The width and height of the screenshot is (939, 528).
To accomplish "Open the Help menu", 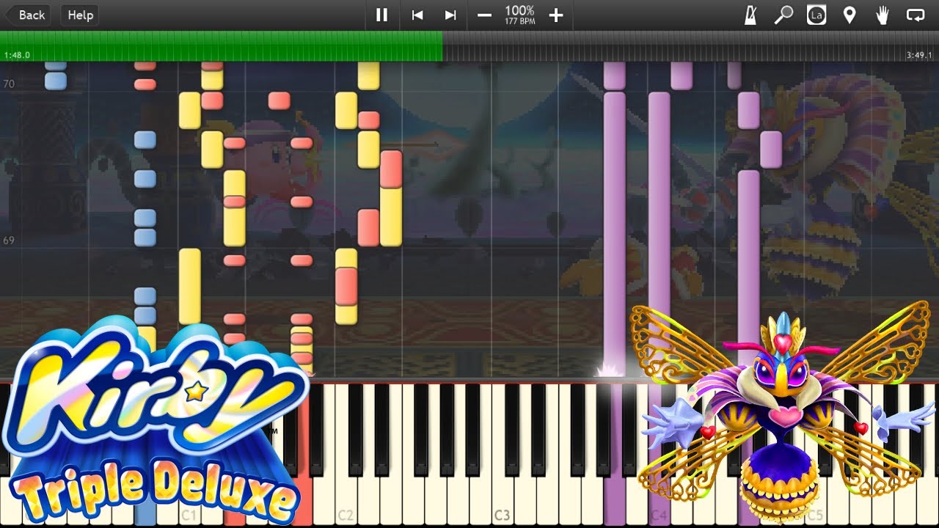I will pyautogui.click(x=81, y=15).
